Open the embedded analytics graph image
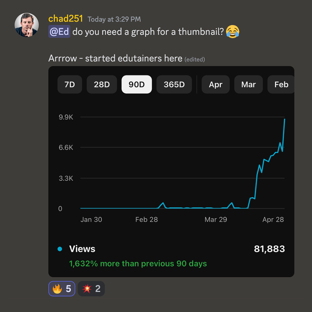The width and height of the screenshot is (312, 312). coord(171,172)
